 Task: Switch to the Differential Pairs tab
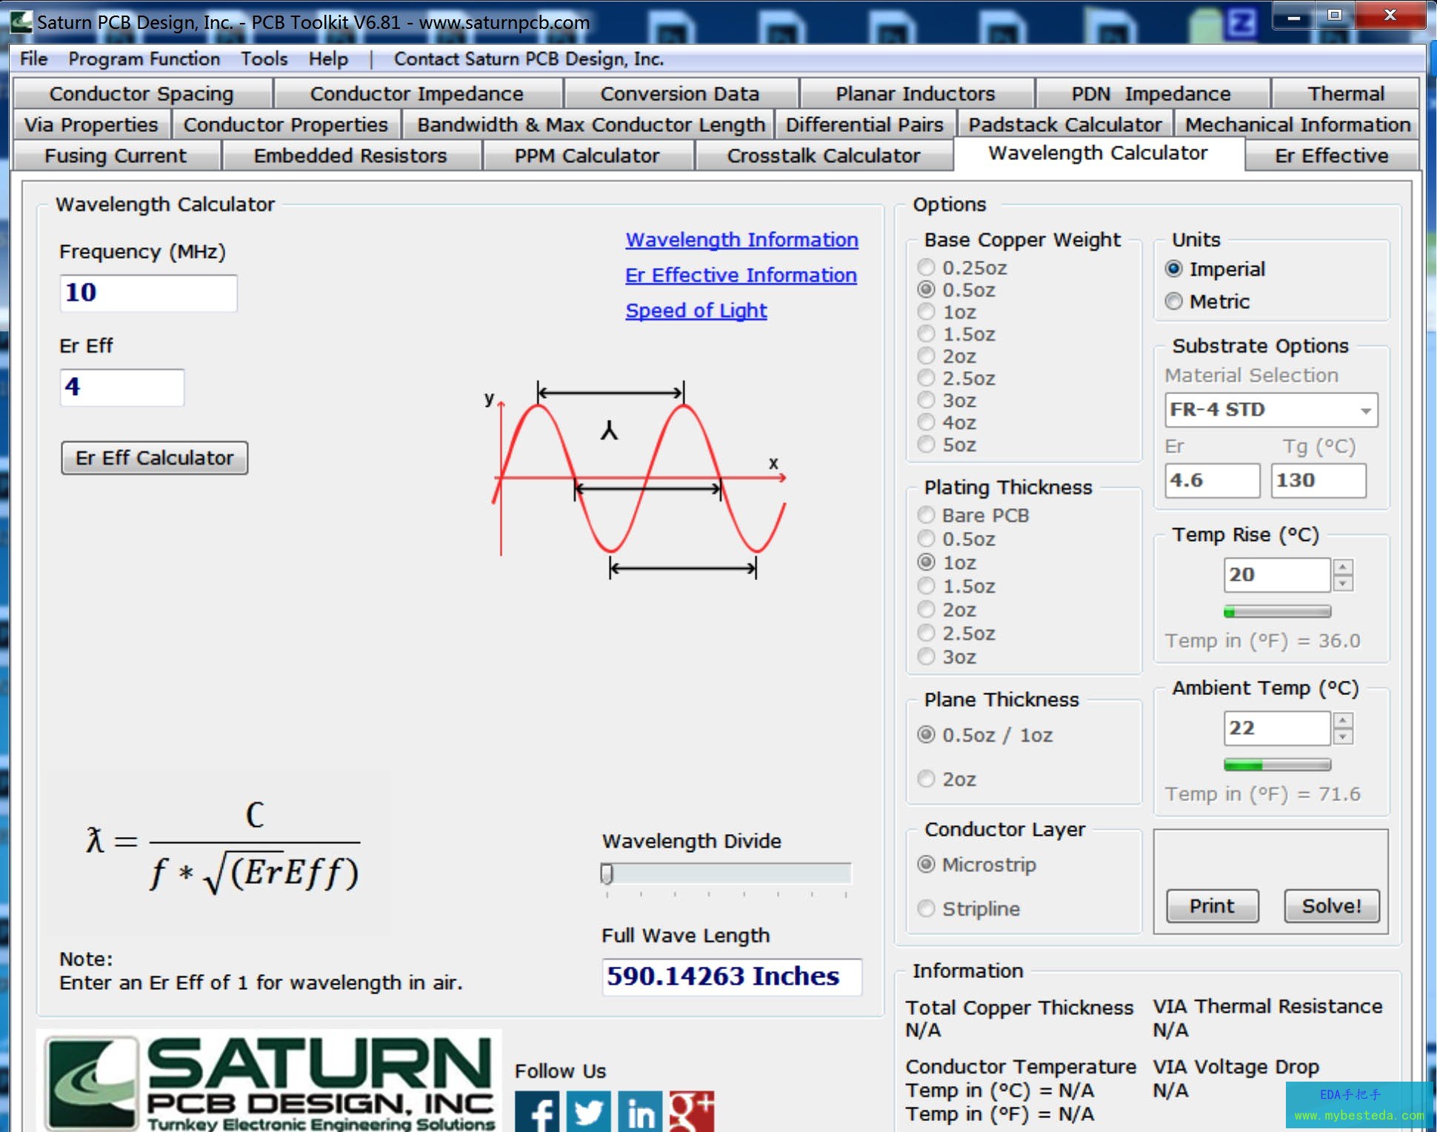[864, 124]
